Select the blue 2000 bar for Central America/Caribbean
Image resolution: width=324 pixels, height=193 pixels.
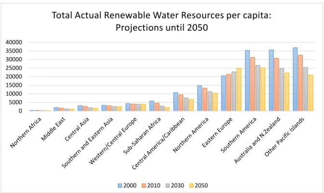[175, 102]
